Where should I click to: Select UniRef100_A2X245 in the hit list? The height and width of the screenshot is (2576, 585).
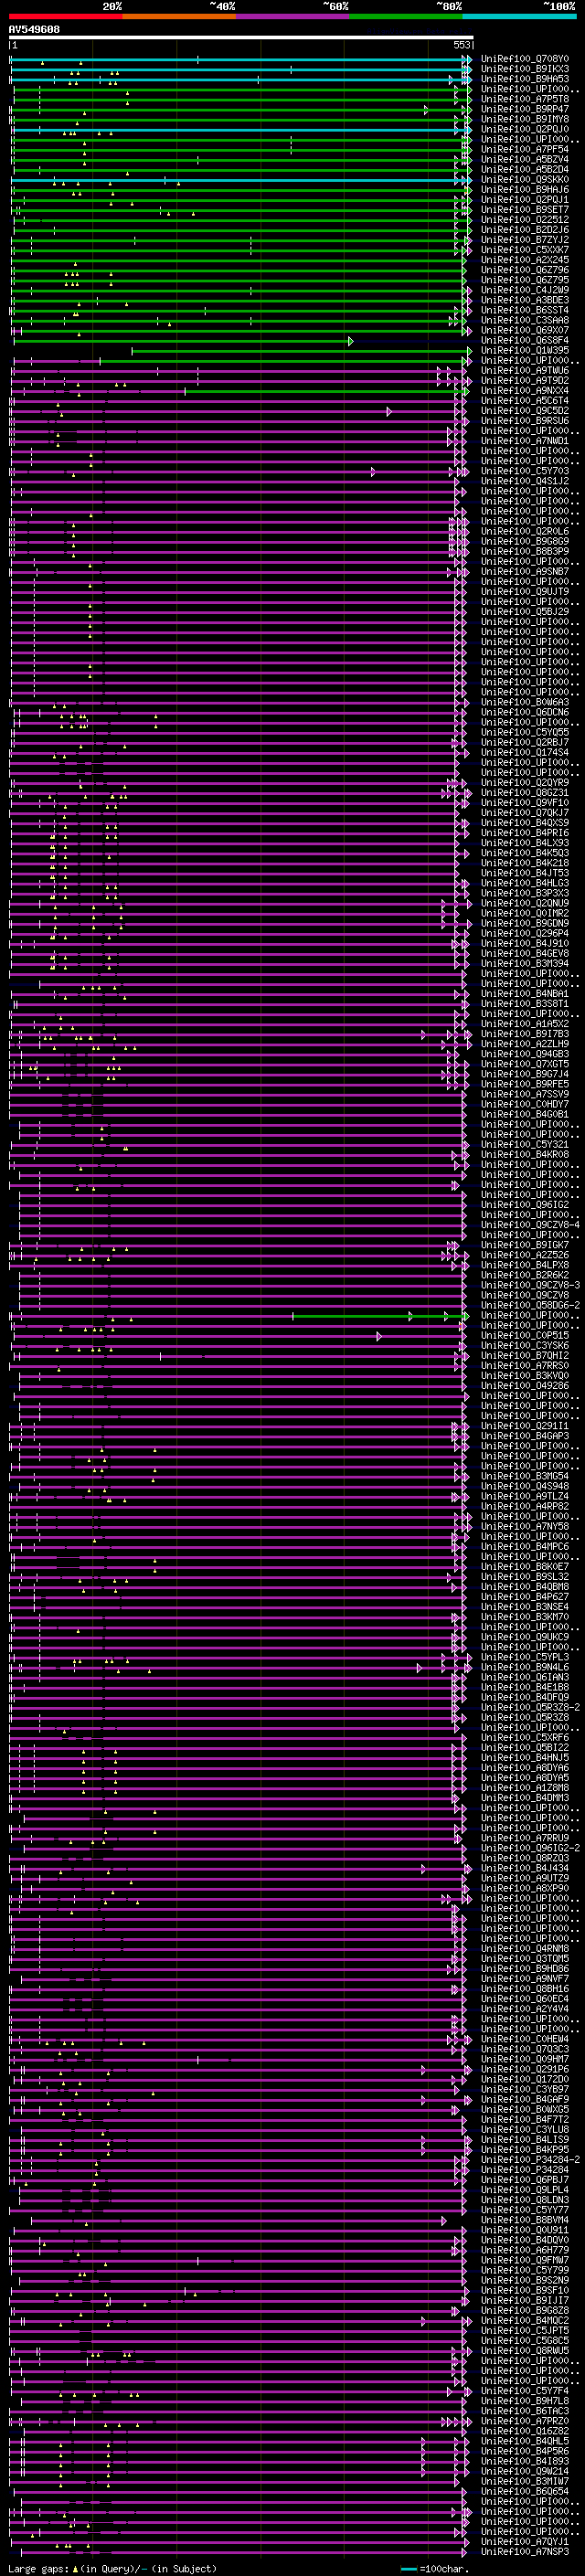[x=525, y=260]
